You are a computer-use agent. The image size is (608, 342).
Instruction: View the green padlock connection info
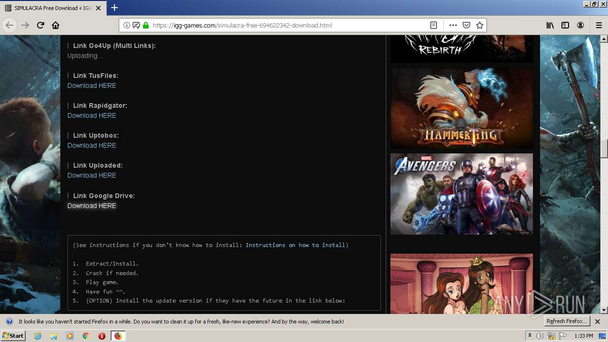[146, 25]
